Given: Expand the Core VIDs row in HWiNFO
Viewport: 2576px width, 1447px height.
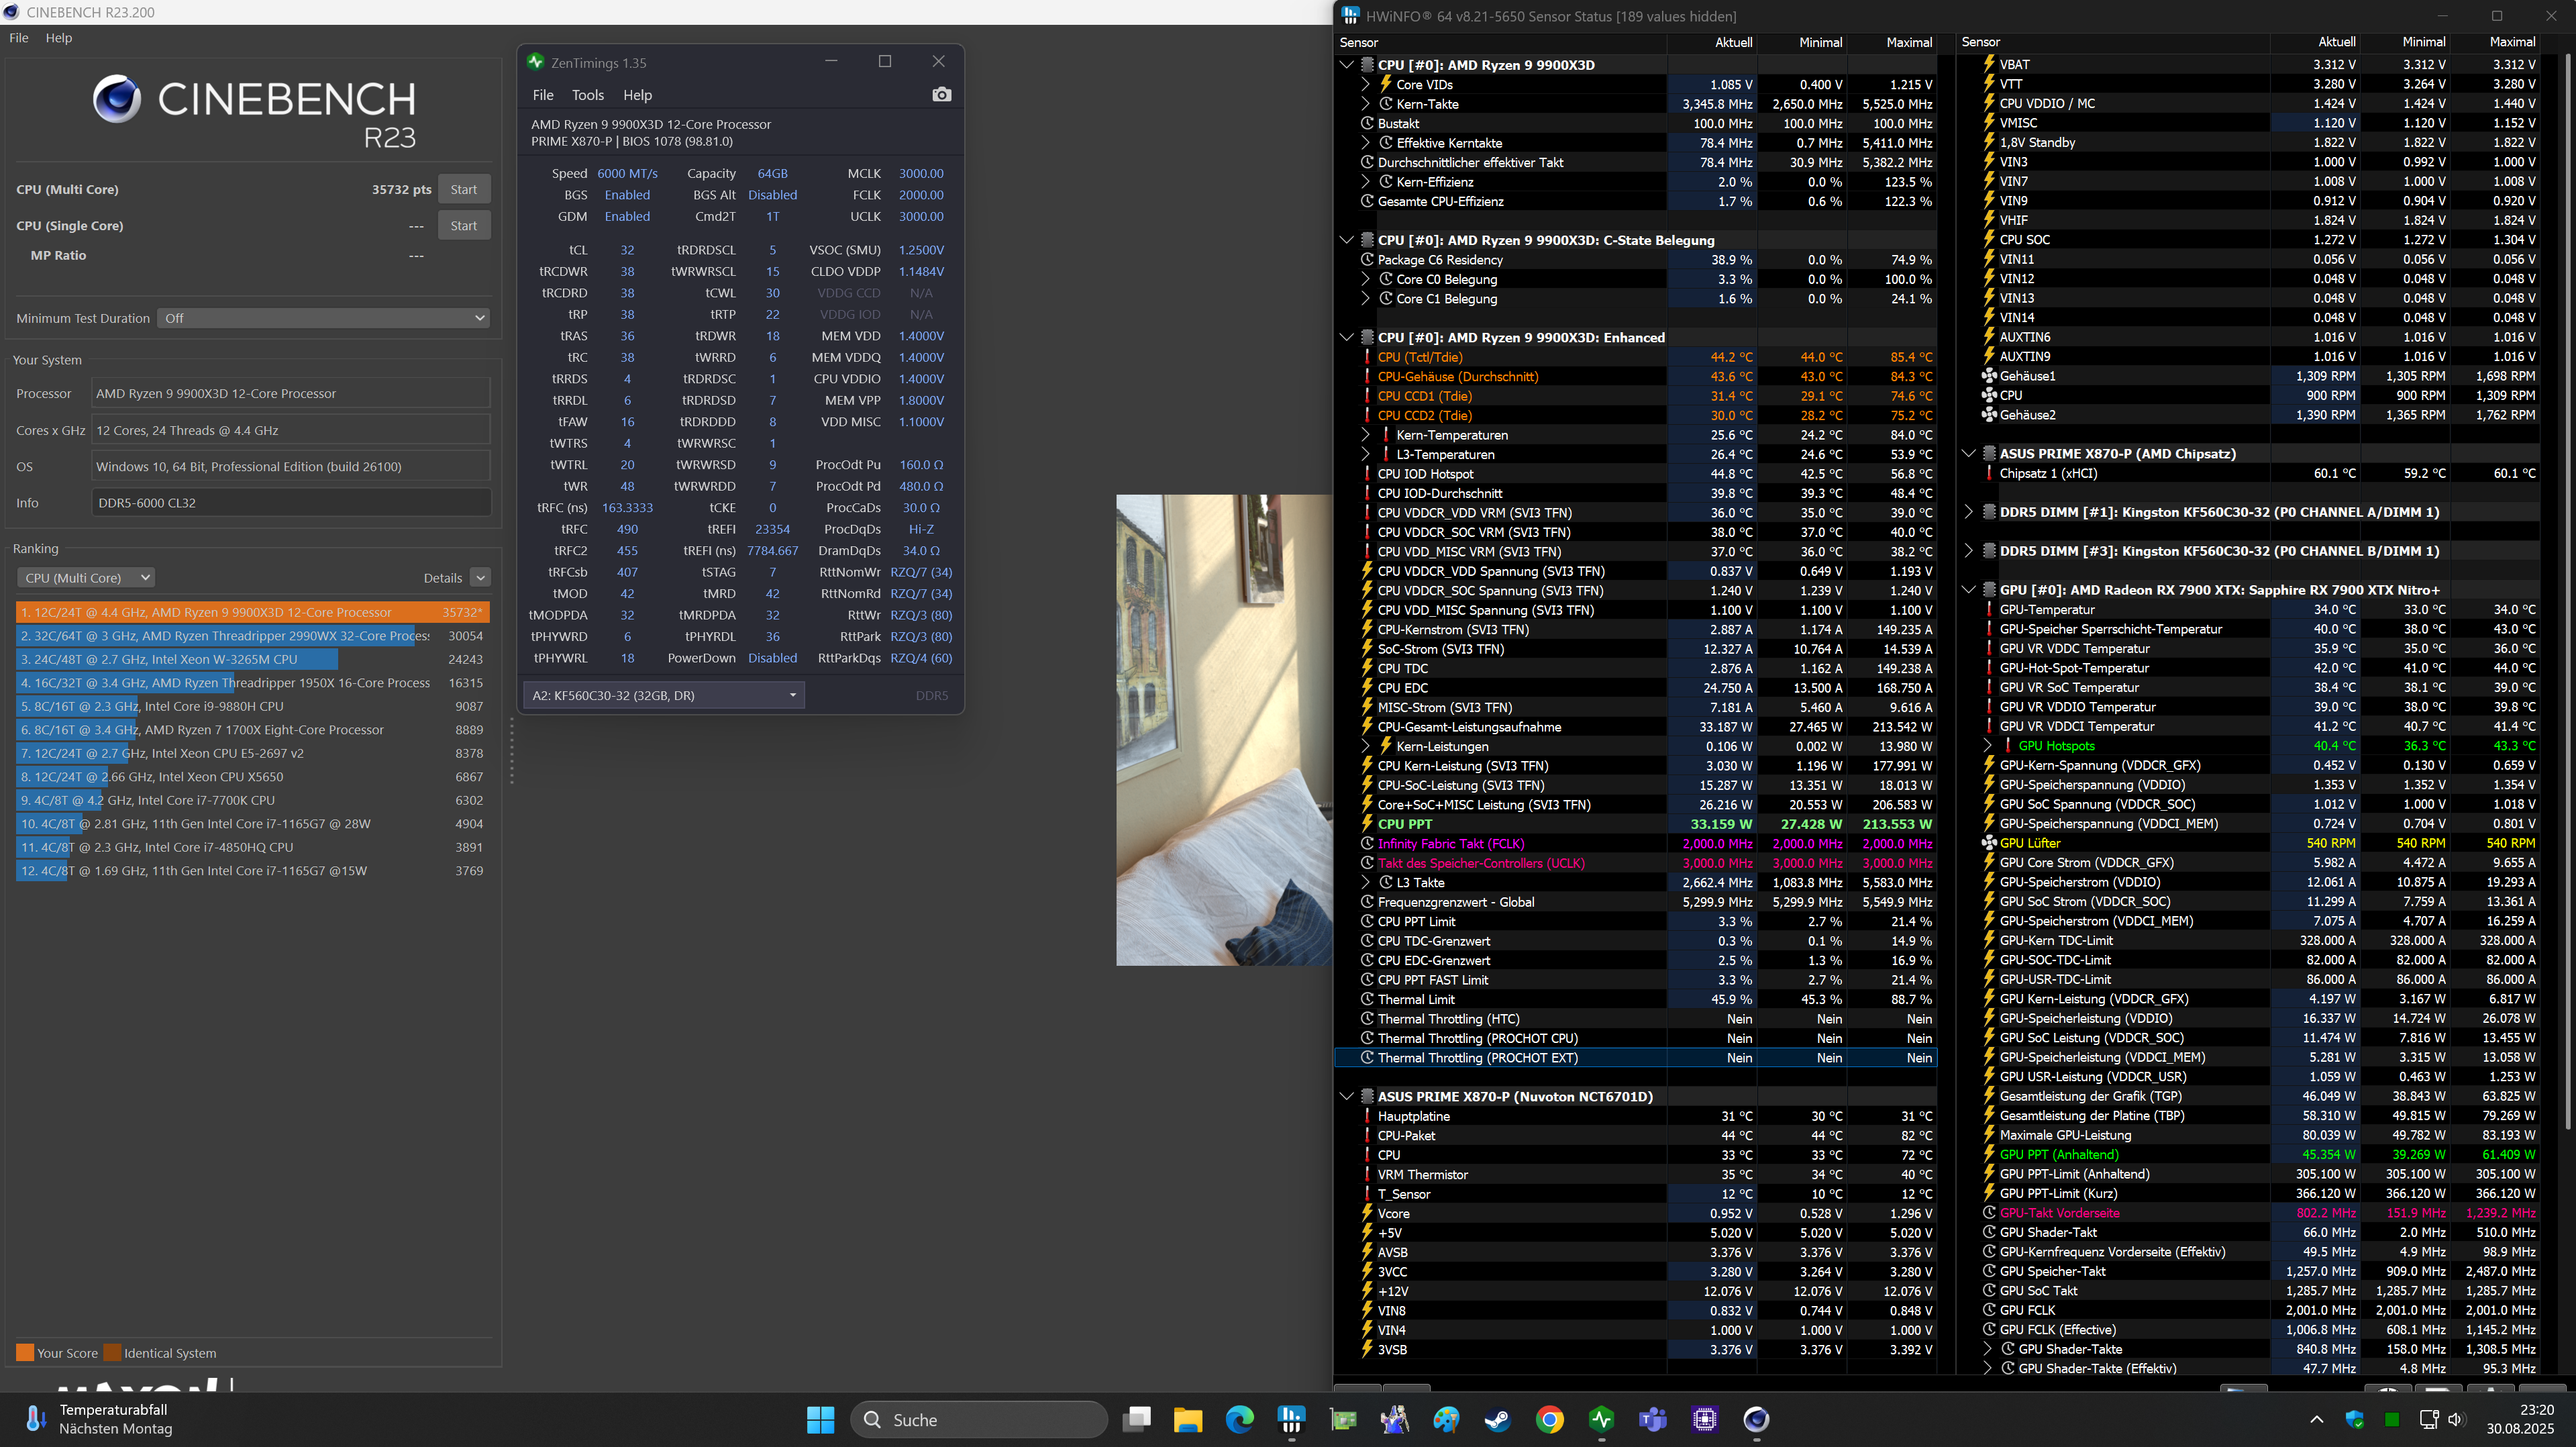Looking at the screenshot, I should [x=1365, y=84].
